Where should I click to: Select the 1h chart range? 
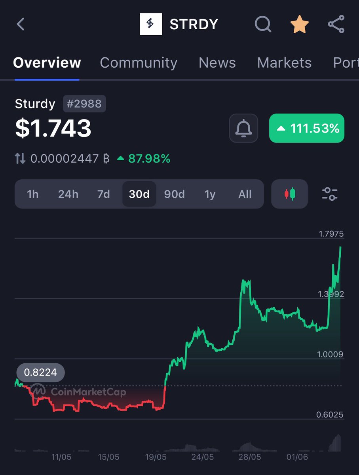(x=33, y=194)
